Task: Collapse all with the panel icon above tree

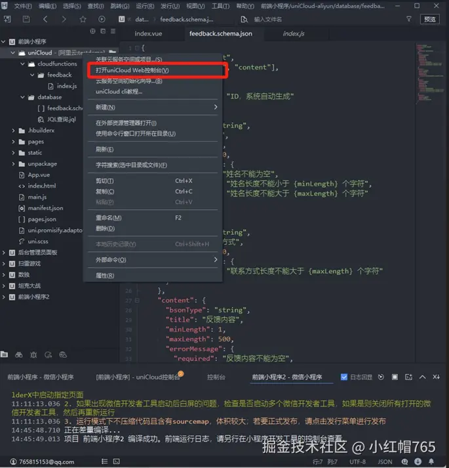Action: click(103, 31)
